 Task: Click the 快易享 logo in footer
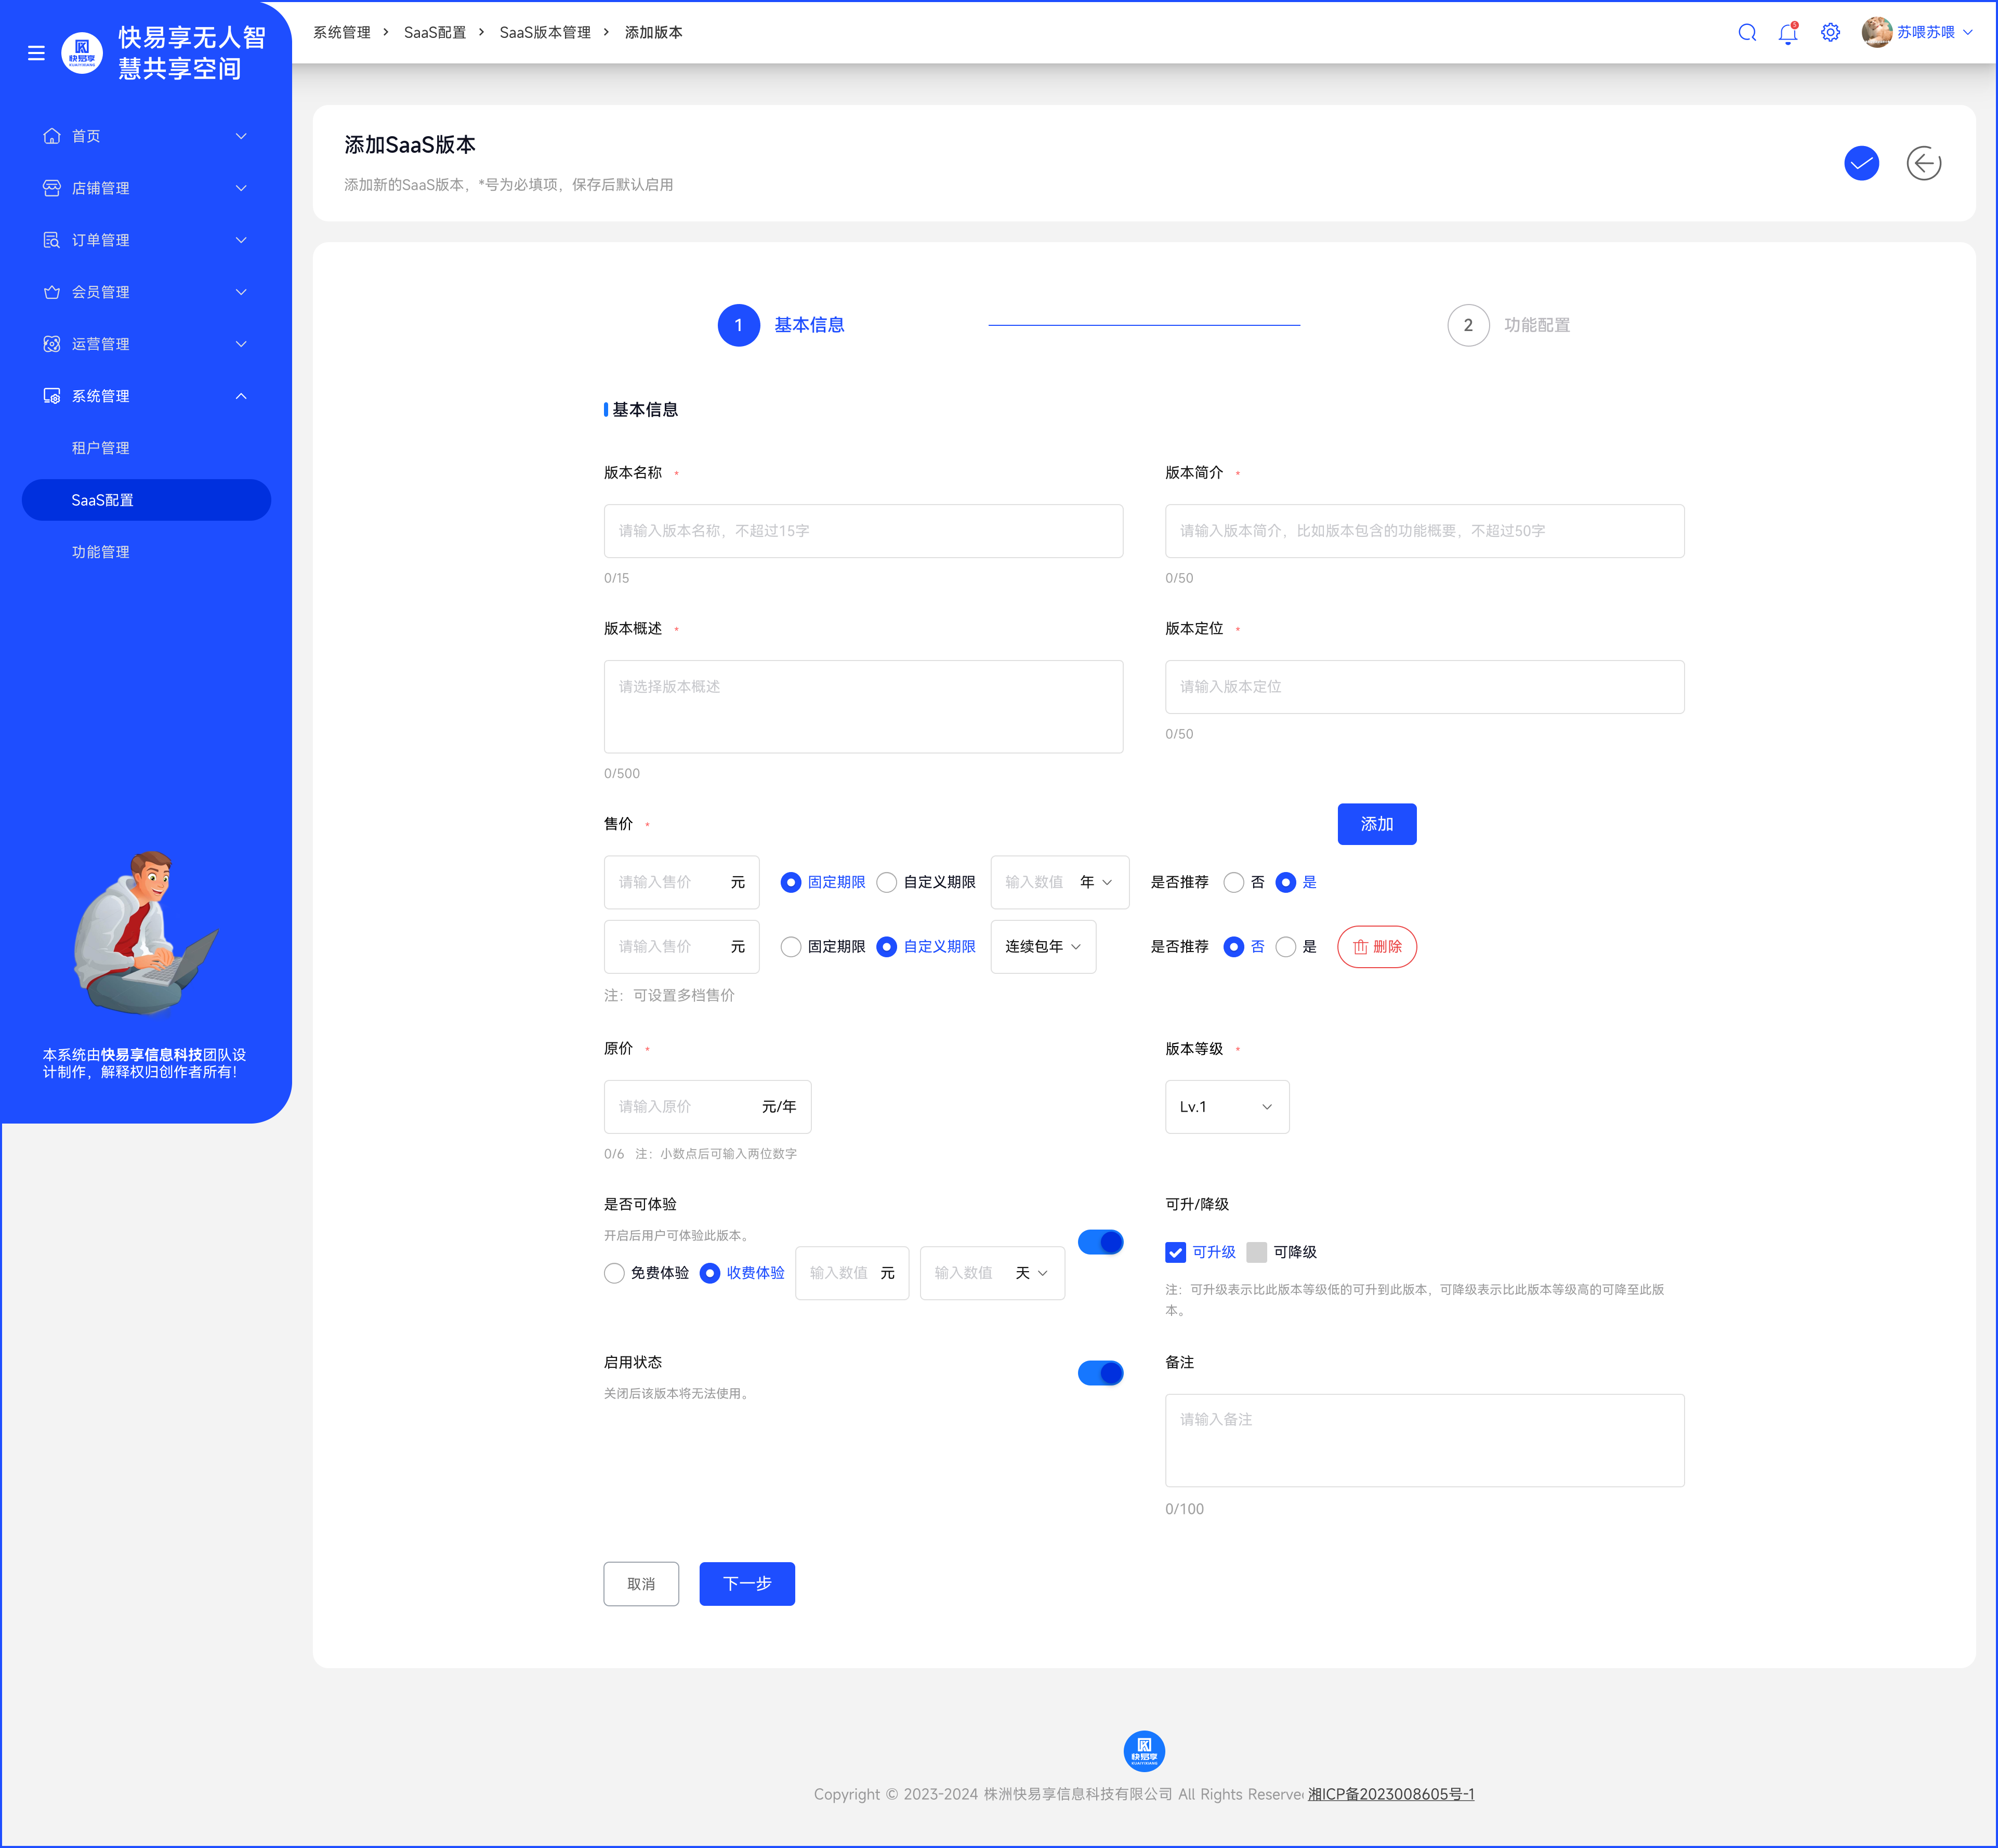[1144, 1751]
